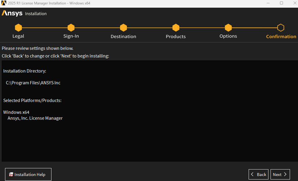Click the Confirmation step hexagon outline
Image resolution: width=298 pixels, height=181 pixels.
pos(281,28)
